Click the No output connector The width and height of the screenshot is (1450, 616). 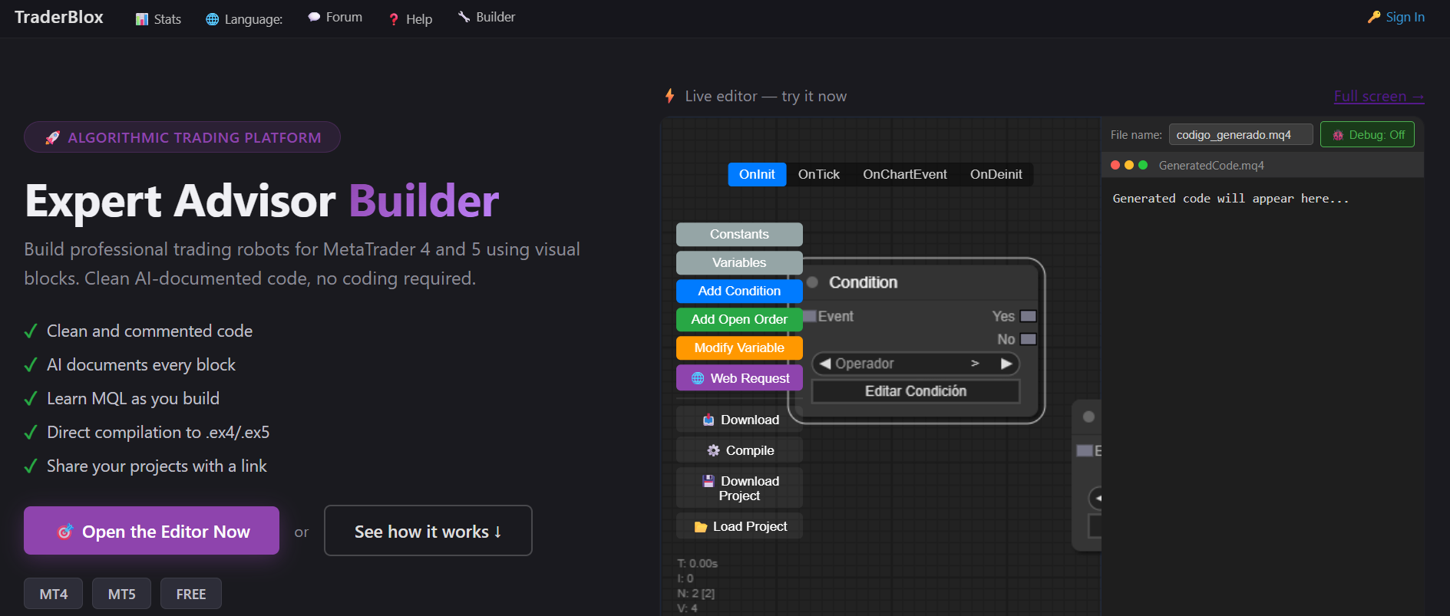[1029, 339]
